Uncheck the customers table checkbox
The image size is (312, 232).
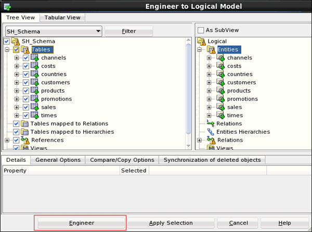pos(26,82)
